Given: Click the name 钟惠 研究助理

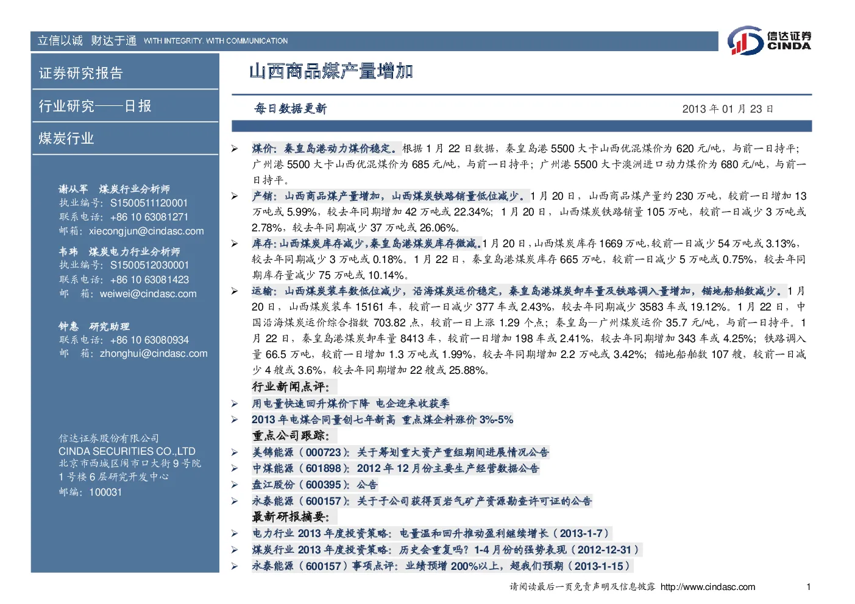Looking at the screenshot, I should click(x=94, y=327).
